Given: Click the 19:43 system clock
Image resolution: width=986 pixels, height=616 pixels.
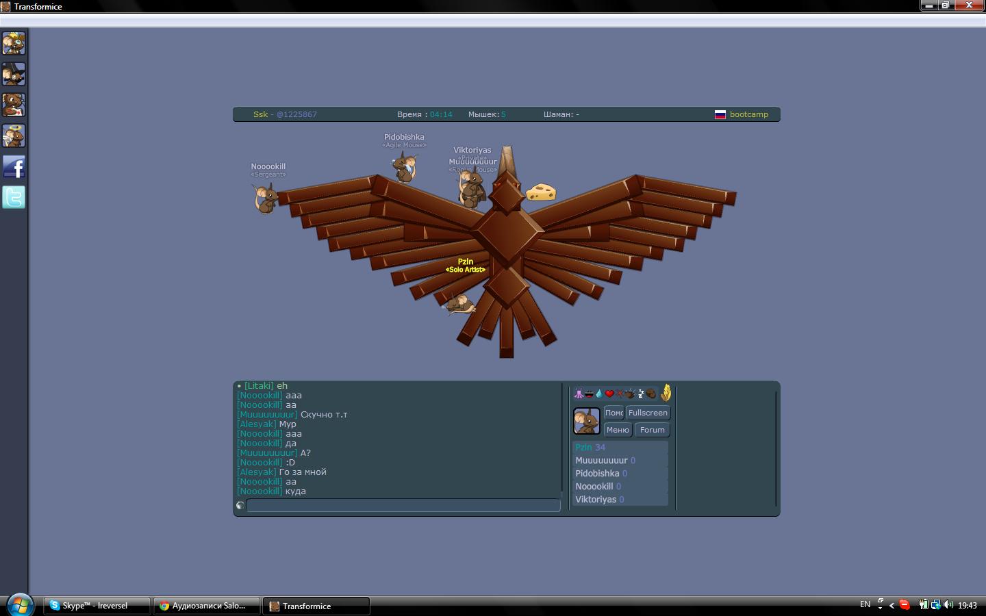Looking at the screenshot, I should (968, 605).
